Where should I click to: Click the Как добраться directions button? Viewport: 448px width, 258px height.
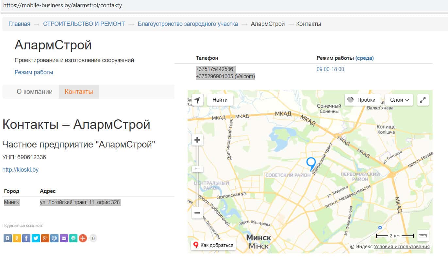point(213,245)
